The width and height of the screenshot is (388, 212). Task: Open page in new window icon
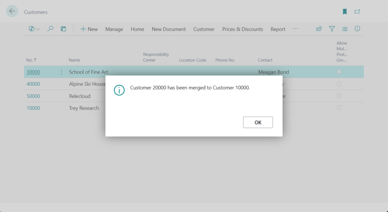(357, 12)
